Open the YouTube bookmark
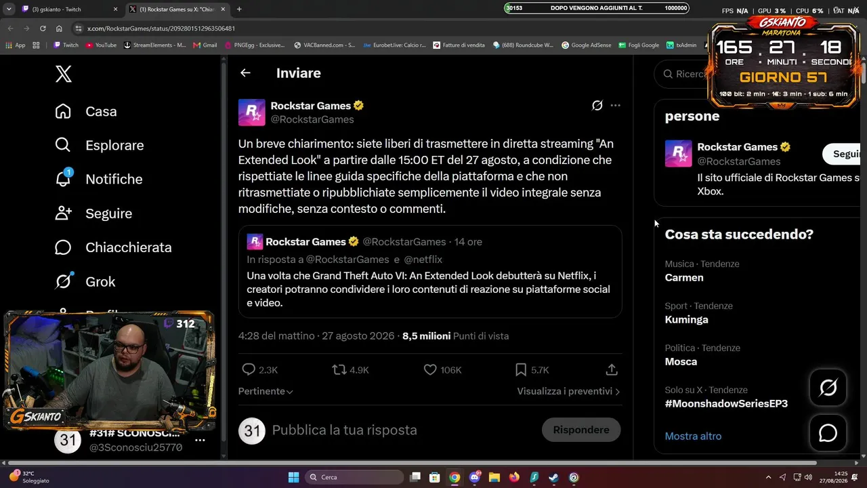Image resolution: width=867 pixels, height=488 pixels. 101,45
